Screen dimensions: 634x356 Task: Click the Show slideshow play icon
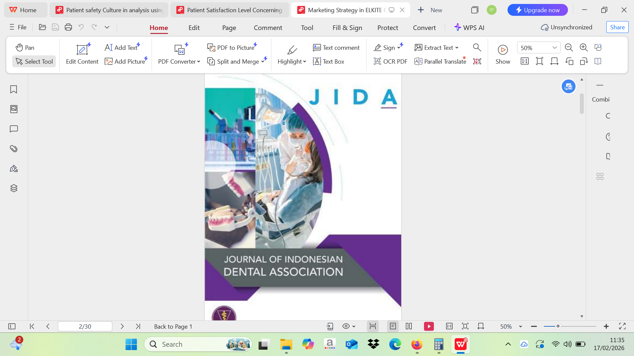[503, 50]
